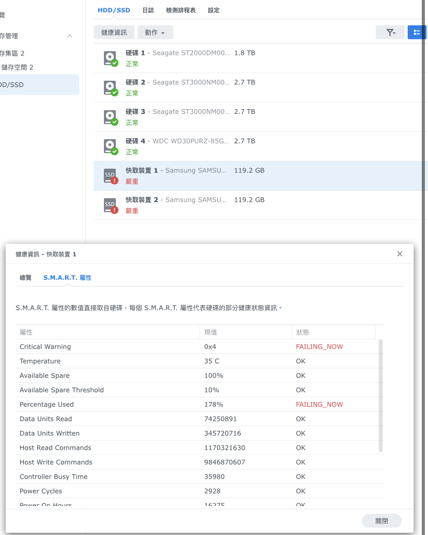Go to the 設定 settings tab
This screenshot has height=535, width=428.
coord(213,10)
